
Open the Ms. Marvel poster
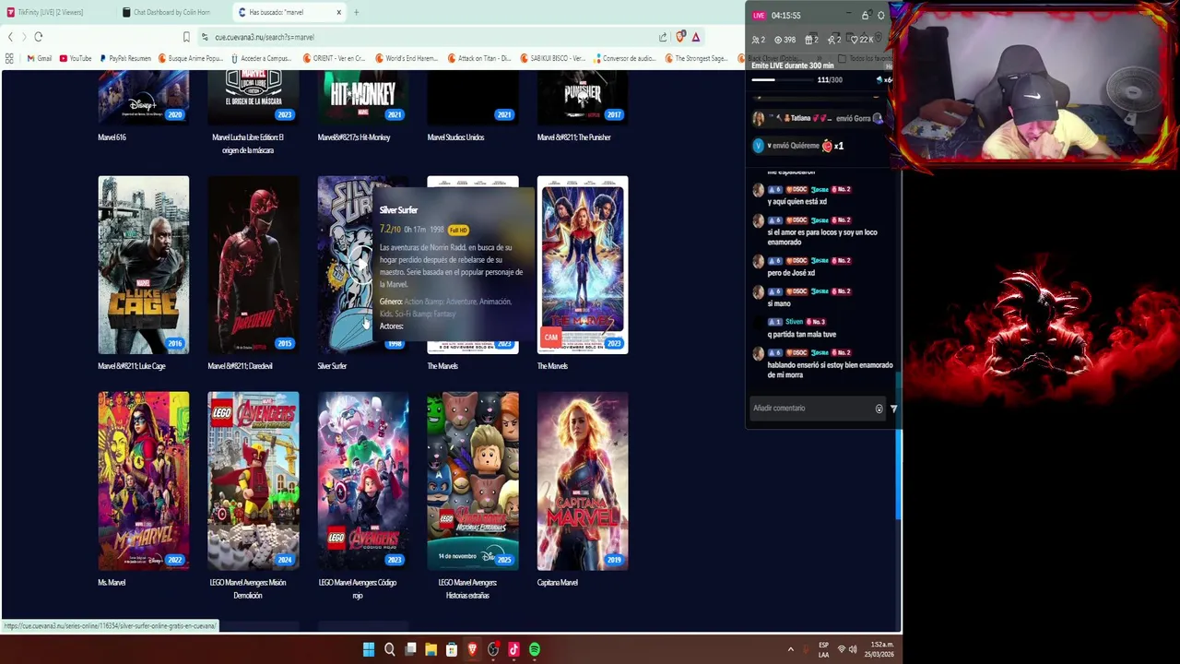pos(144,480)
